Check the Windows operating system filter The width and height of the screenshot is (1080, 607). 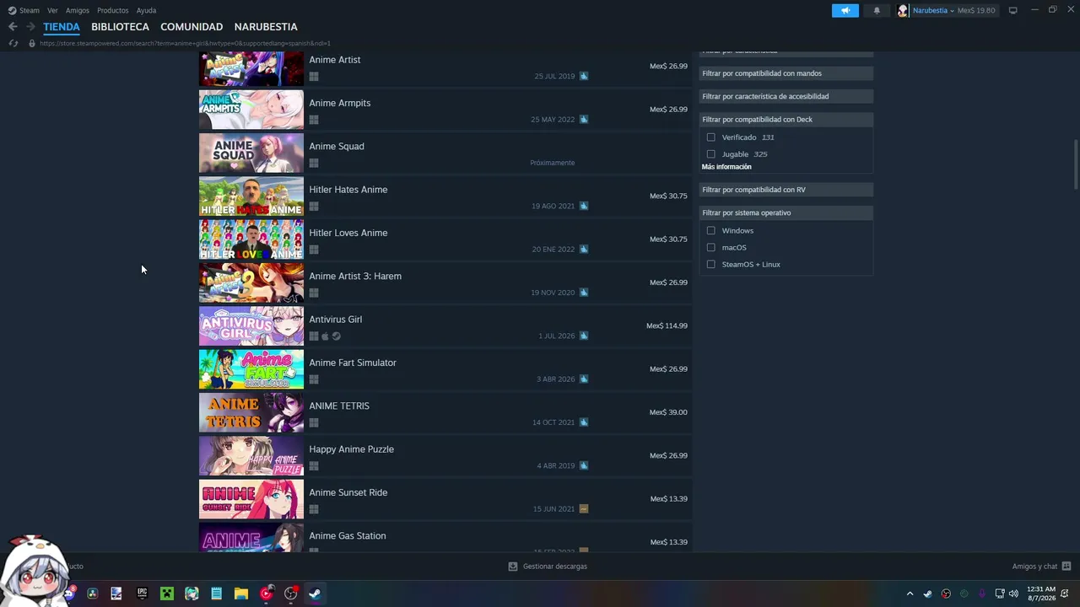tap(711, 231)
